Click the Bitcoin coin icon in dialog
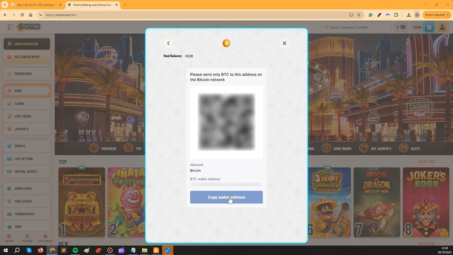 click(x=226, y=43)
